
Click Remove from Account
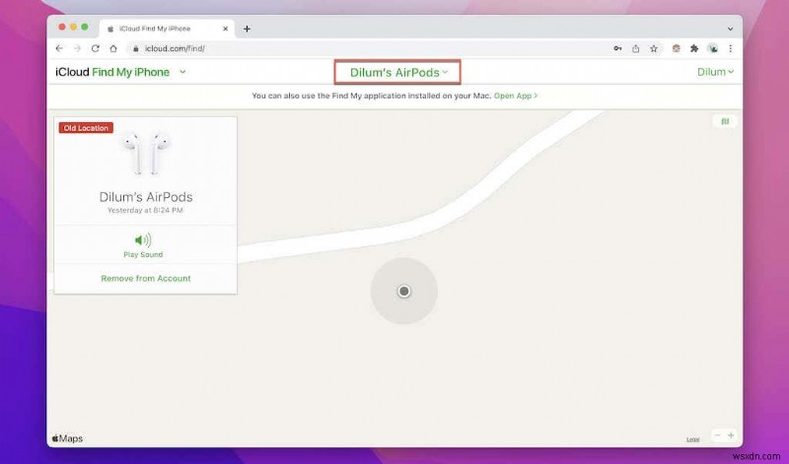point(145,279)
